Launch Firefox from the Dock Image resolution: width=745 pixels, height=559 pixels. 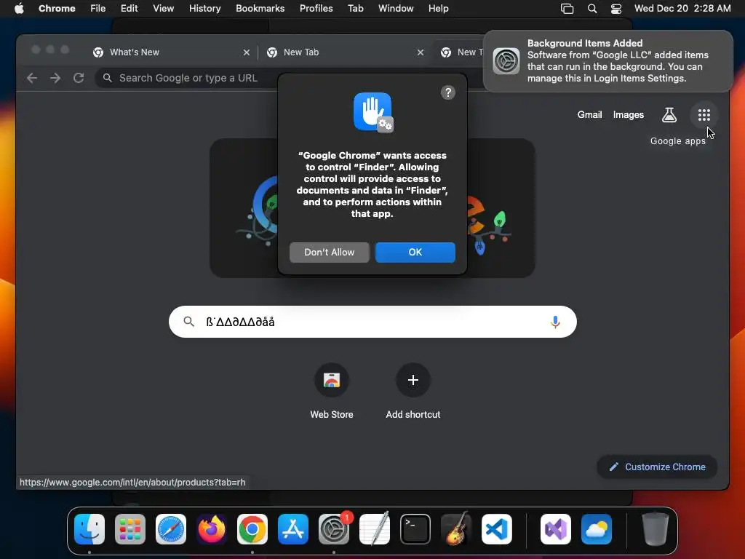pos(212,529)
